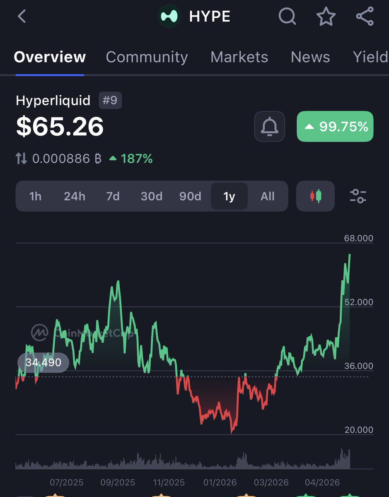This screenshot has height=497, width=389.
Task: Select the 24h time range
Action: point(74,196)
